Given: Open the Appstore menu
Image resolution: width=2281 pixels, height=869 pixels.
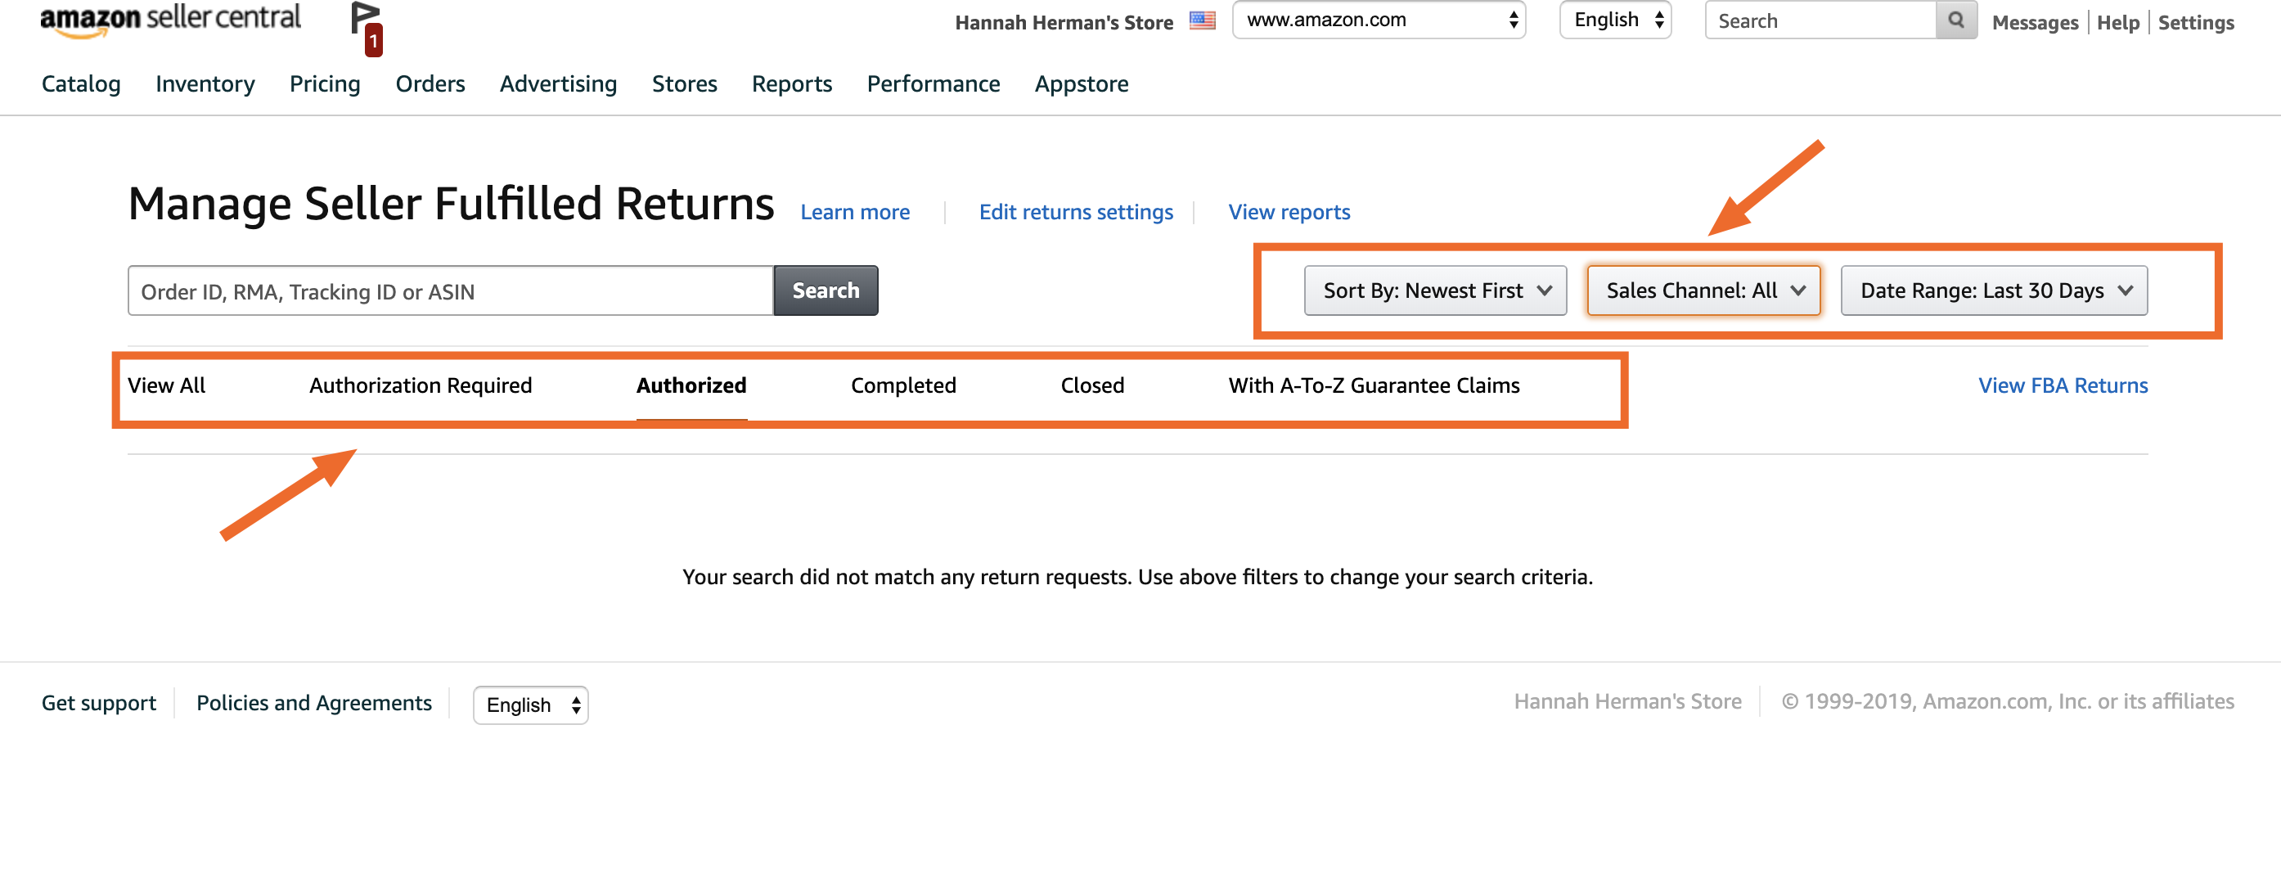Looking at the screenshot, I should tap(1081, 83).
